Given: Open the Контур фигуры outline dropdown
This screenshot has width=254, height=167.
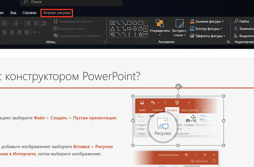Looking at the screenshot, I should pyautogui.click(x=206, y=28).
